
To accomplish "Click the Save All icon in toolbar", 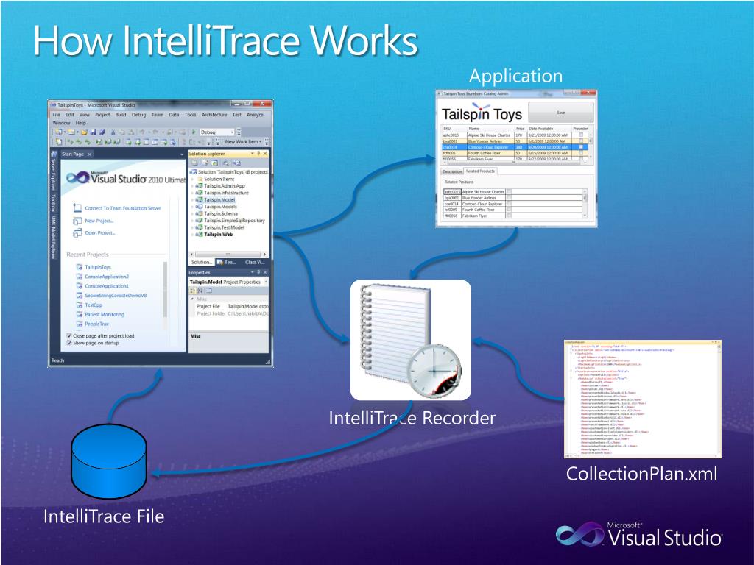I will pos(102,132).
